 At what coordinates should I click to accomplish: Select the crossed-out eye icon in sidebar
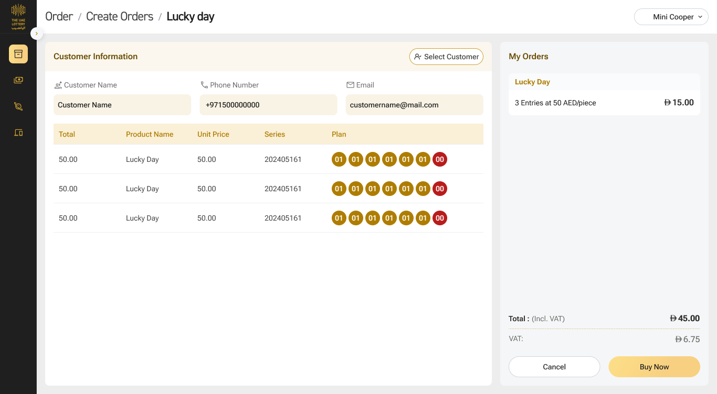tap(18, 106)
